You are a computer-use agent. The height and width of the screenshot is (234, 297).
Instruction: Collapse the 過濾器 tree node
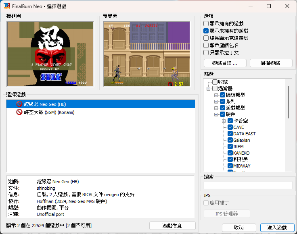(208, 89)
